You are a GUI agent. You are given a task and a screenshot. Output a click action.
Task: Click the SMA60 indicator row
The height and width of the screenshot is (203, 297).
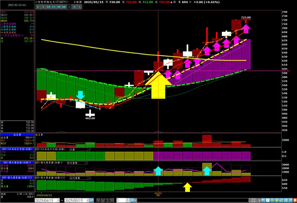(17, 20)
